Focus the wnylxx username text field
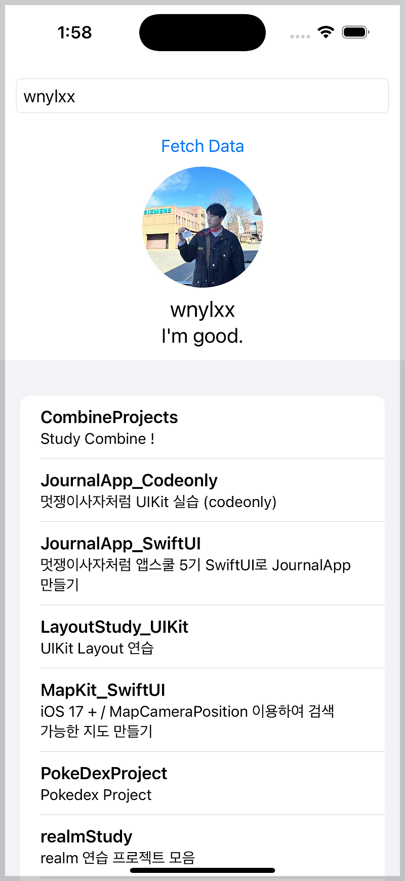The height and width of the screenshot is (881, 405). pos(202,96)
